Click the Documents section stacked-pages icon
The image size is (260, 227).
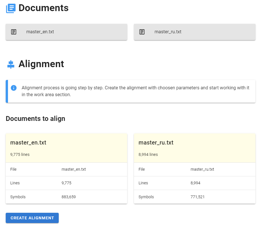(x=11, y=8)
